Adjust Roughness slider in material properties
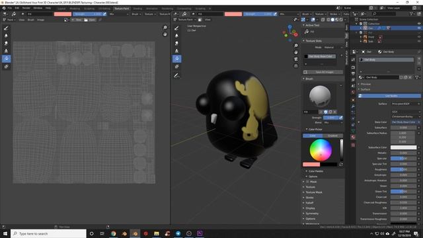Image resolution: width=423 pixels, height=238 pixels. pyautogui.click(x=403, y=169)
